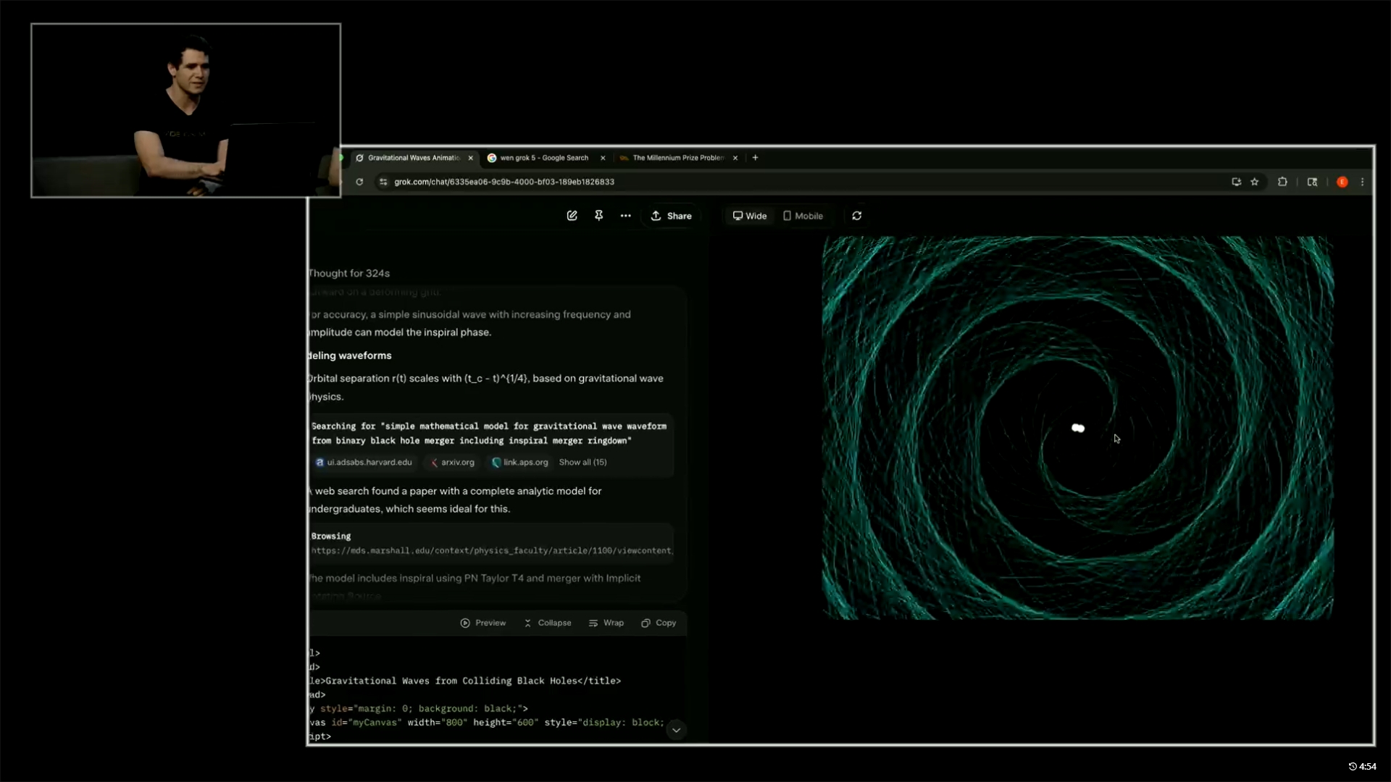Viewport: 1391px width, 782px height.
Task: Open the Chrome three-dot menu
Action: coord(1362,182)
